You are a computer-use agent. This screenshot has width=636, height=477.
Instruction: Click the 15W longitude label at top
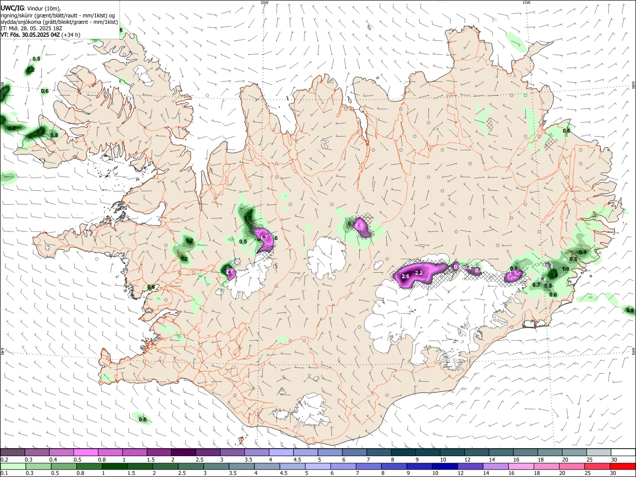tap(526, 2)
